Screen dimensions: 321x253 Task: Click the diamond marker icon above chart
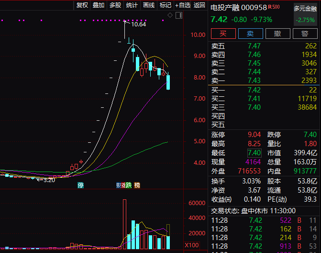(170, 16)
